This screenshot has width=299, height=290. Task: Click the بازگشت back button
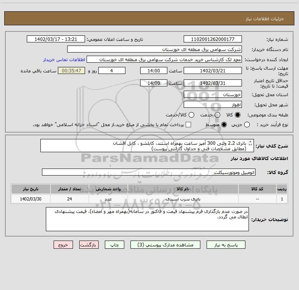tap(89, 245)
